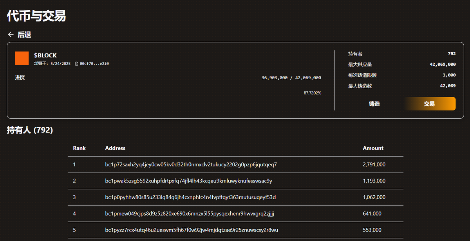This screenshot has height=241, width=470.
Task: Click the amount 553,000
Action: 372,230
